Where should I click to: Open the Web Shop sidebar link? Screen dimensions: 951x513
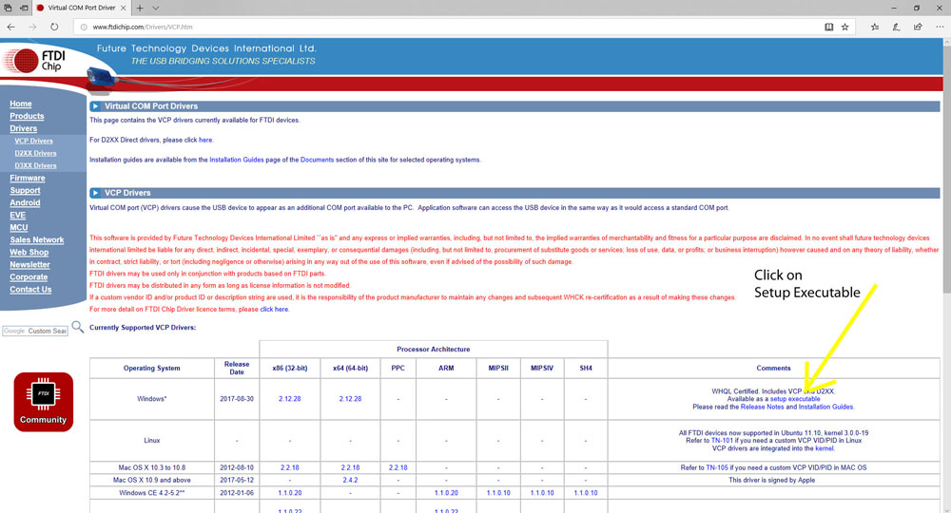pos(29,252)
